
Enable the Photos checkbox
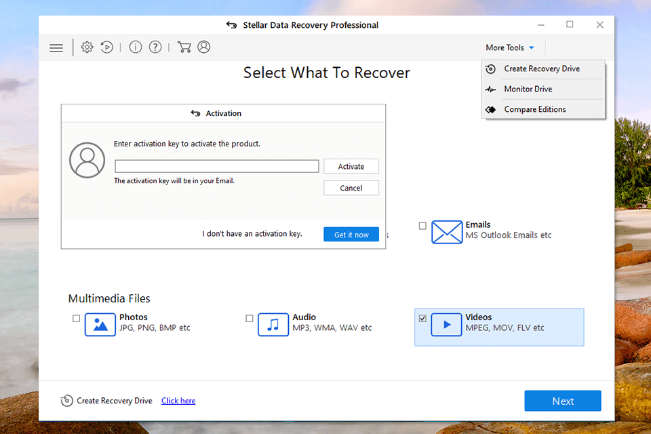76,318
